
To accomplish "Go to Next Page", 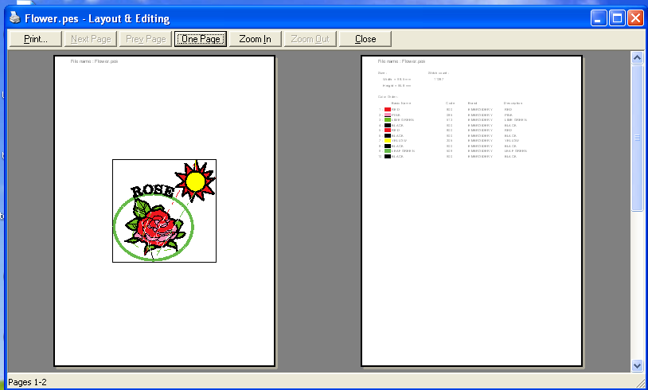I will (x=91, y=39).
